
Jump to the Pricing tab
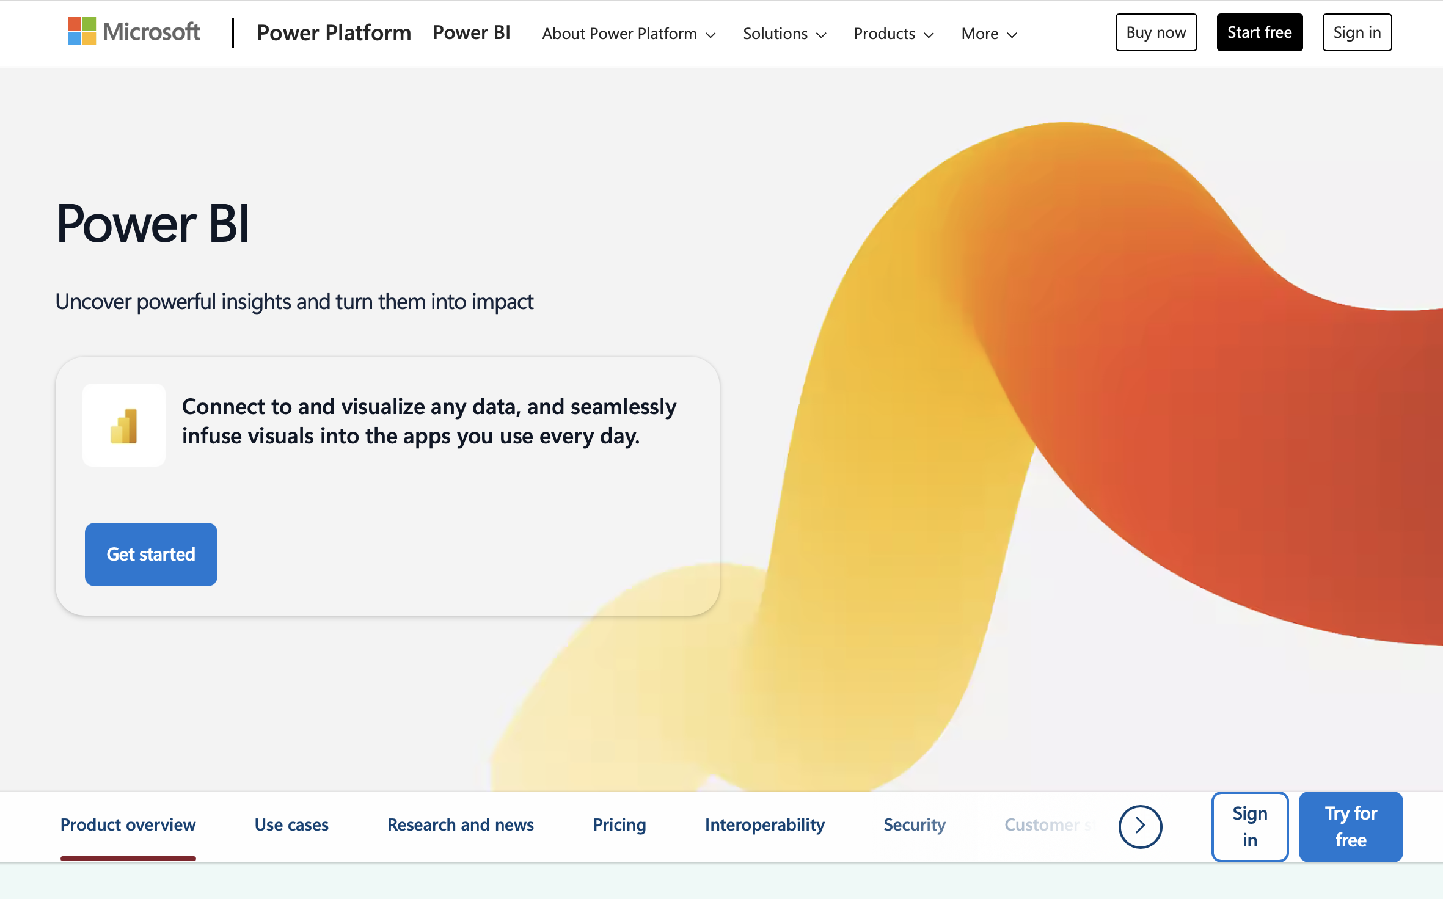tap(619, 824)
